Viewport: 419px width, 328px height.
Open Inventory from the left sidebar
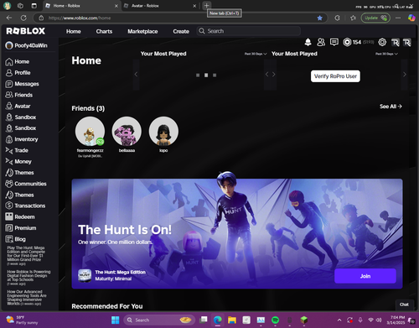click(x=22, y=139)
